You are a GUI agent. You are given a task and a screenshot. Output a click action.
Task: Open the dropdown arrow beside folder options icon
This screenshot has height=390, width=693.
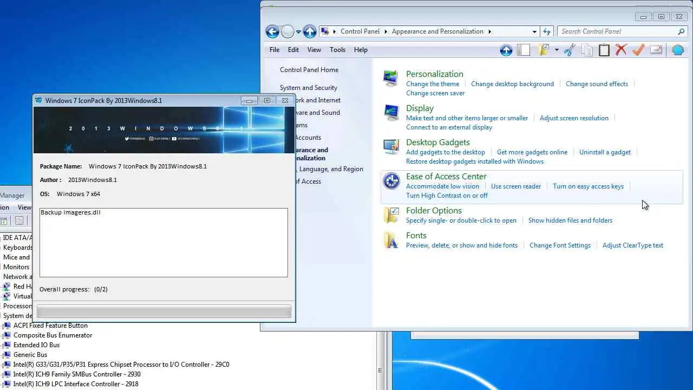[556, 50]
